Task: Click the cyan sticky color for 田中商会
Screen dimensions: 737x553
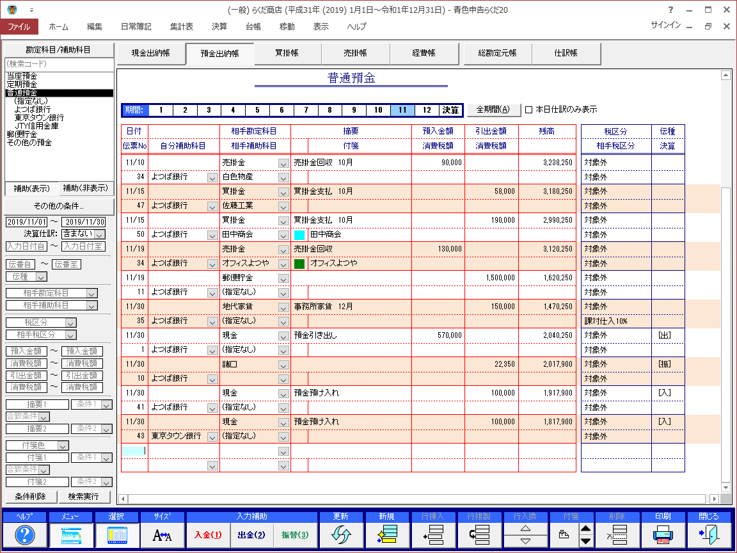Action: pos(299,235)
